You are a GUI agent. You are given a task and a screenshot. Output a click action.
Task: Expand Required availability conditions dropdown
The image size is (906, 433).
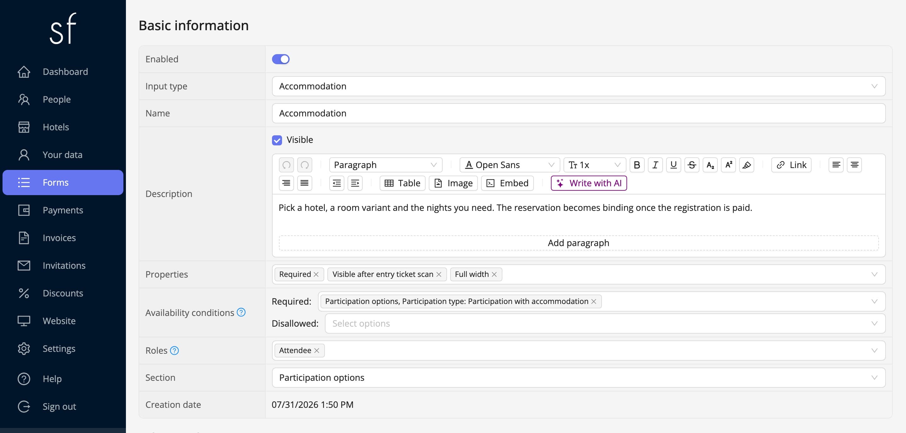click(x=874, y=301)
